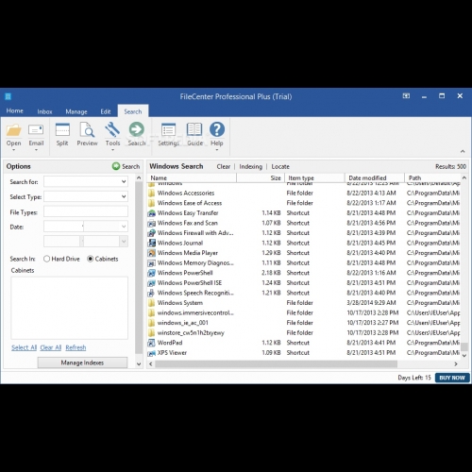Image resolution: width=472 pixels, height=472 pixels.
Task: Click the Windows PowerShell ISE icon
Action: click(152, 283)
